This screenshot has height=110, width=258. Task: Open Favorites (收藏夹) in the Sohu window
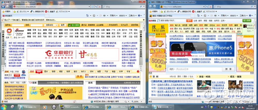153,12
